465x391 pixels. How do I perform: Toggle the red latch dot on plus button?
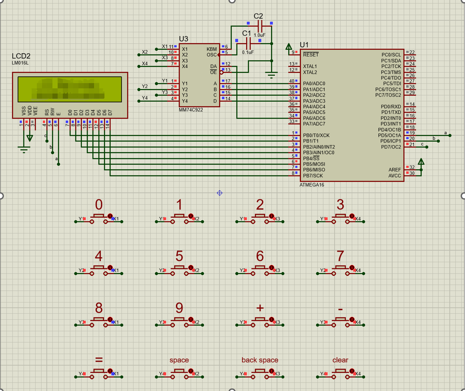point(271,320)
